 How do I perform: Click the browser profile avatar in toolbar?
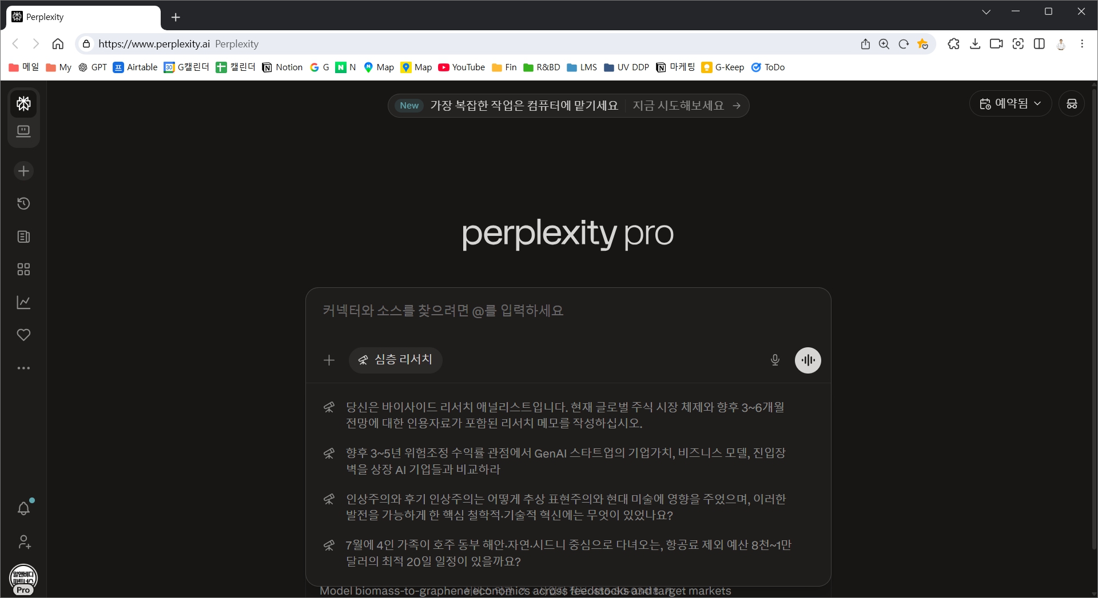pos(1061,44)
